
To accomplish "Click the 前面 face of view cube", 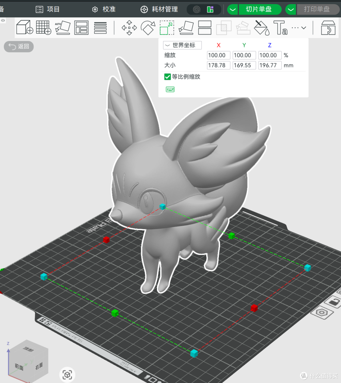I will [x=19, y=367].
